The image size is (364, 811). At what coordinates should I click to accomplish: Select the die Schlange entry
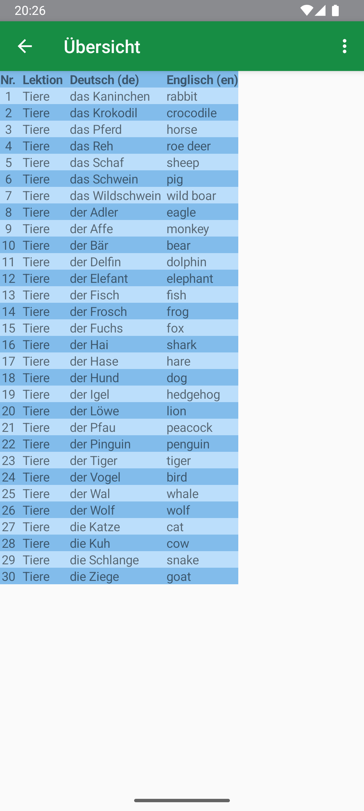click(104, 560)
